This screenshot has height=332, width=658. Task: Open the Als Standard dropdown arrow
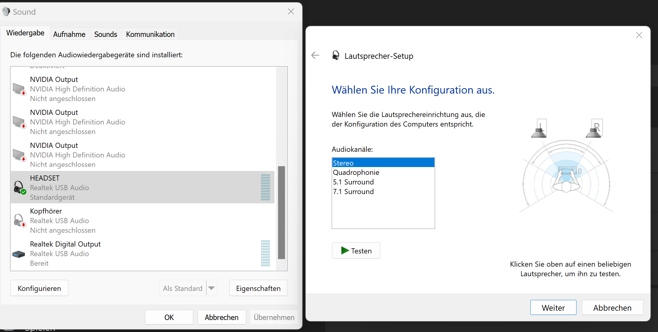pyautogui.click(x=212, y=288)
